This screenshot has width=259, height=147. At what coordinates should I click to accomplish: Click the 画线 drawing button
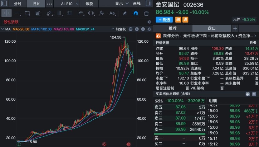point(137,4)
